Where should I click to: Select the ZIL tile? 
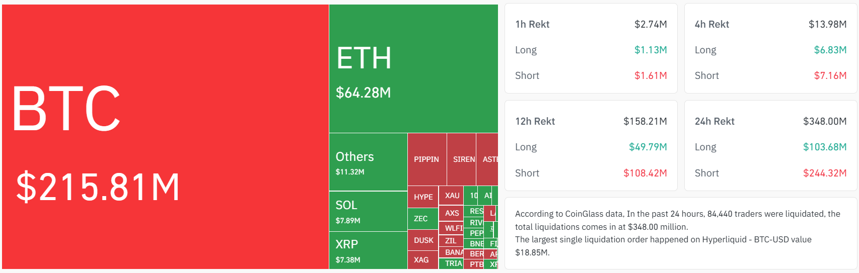tap(451, 241)
